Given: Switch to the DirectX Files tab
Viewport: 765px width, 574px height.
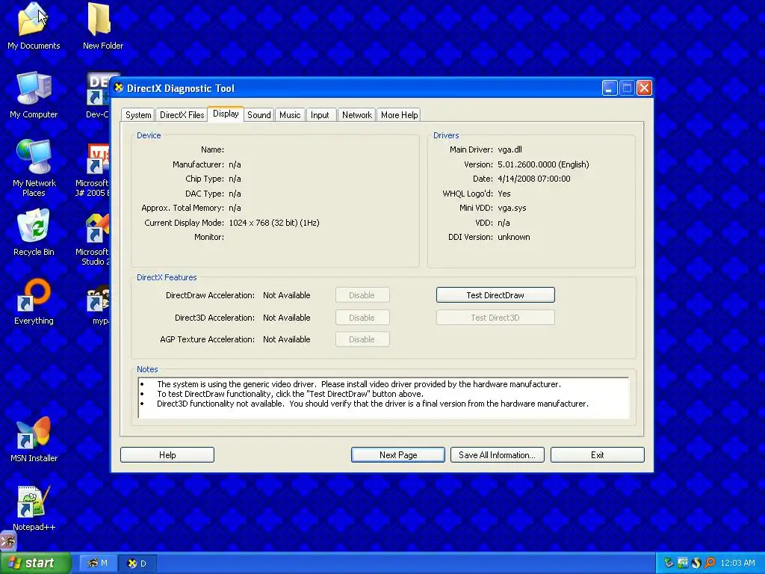Looking at the screenshot, I should click(182, 114).
